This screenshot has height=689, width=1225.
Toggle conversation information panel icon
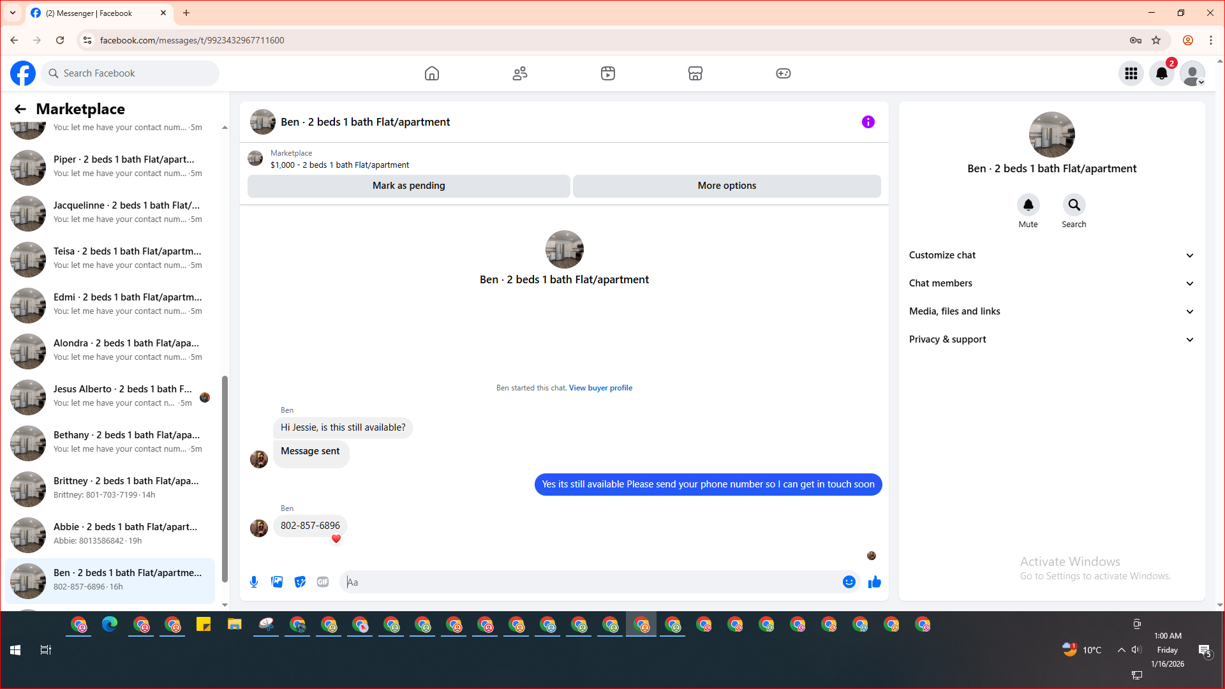pyautogui.click(x=868, y=122)
